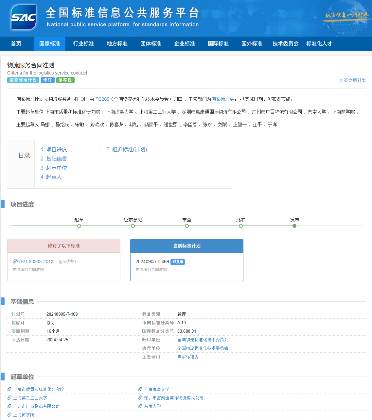Image resolution: width=372 pixels, height=420 pixels.
Task: Switch to 团体标准 in the nav bar
Action: coord(151,43)
